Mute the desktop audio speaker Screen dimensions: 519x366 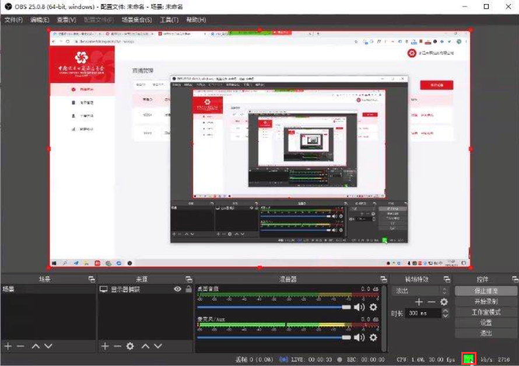tap(359, 307)
